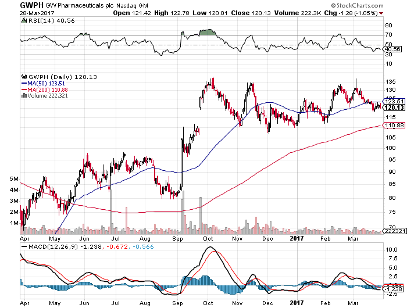
Task: Click the Oct label under price chart
Action: [208, 238]
